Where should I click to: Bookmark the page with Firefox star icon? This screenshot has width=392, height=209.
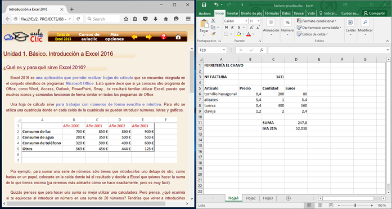pos(126,19)
